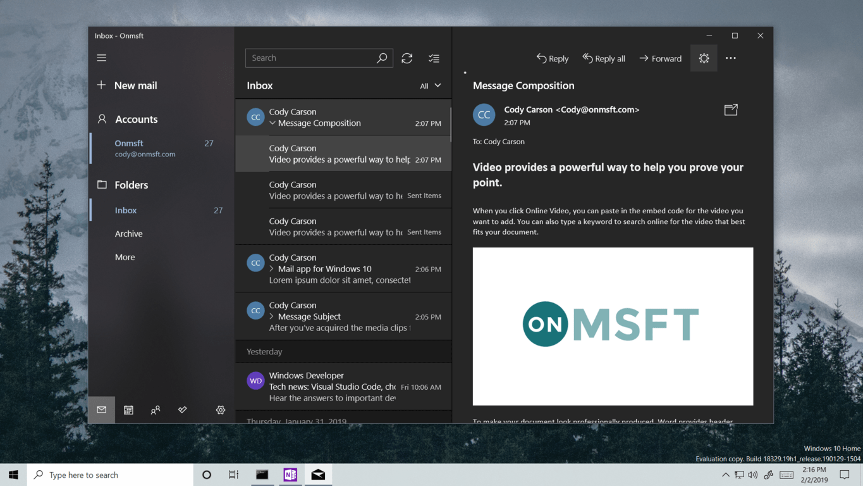Open the All filter dropdown
The image size is (863, 486).
tap(431, 85)
